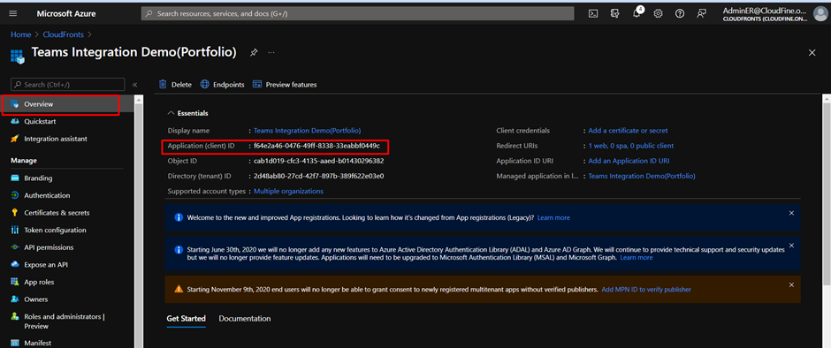This screenshot has height=348, width=831.
Task: Click the Branding icon in Manage
Action: pyautogui.click(x=15, y=178)
